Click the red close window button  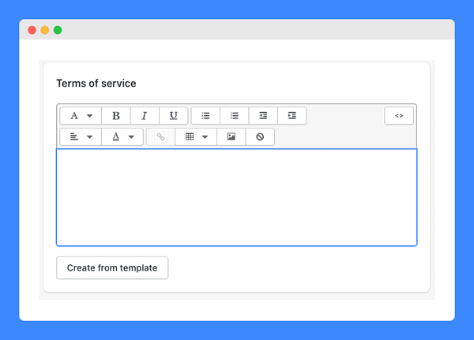click(32, 30)
